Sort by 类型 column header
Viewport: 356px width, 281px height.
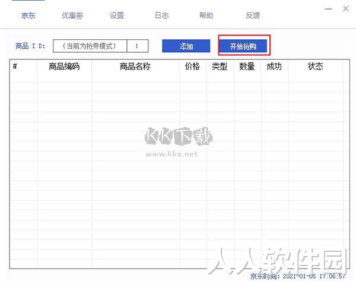(x=220, y=67)
